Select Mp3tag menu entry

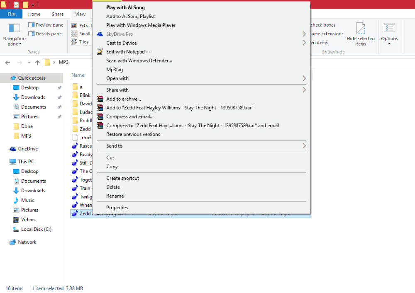point(115,70)
